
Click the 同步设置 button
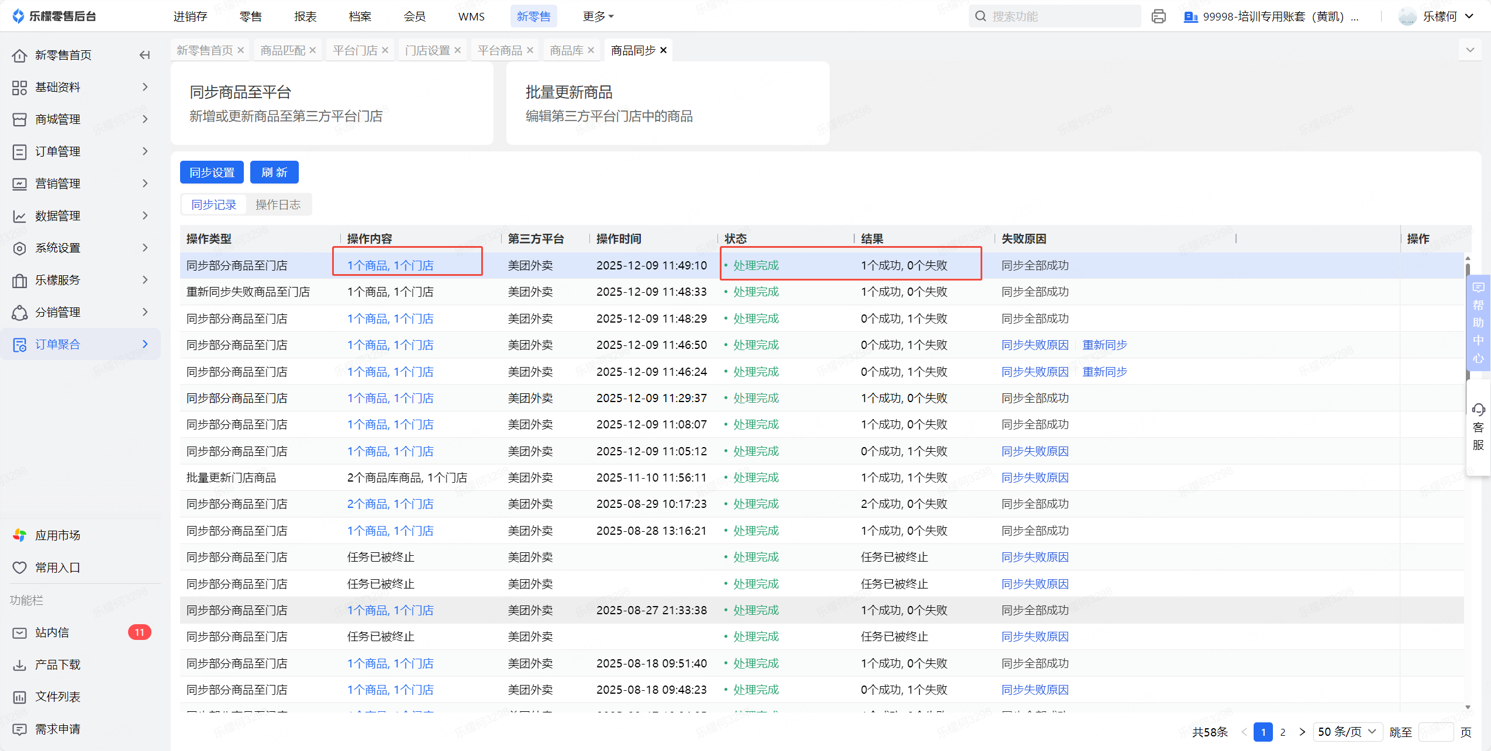point(212,172)
